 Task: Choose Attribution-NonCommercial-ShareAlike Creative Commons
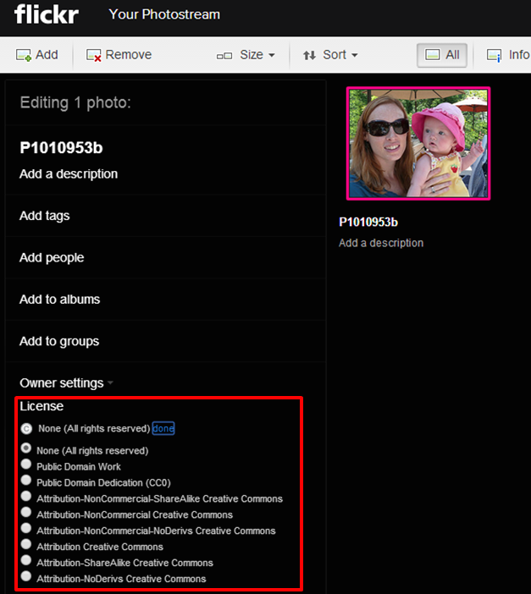(25, 496)
